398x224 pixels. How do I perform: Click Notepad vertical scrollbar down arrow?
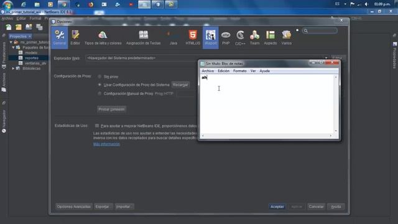pos(336,131)
